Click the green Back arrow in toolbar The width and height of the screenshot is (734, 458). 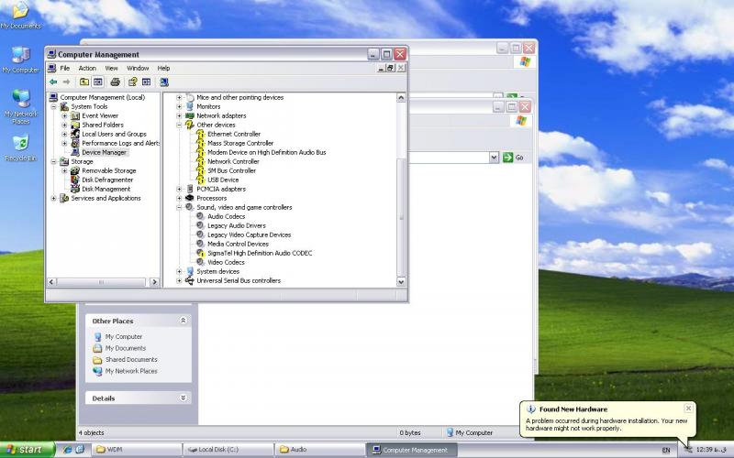(53, 82)
